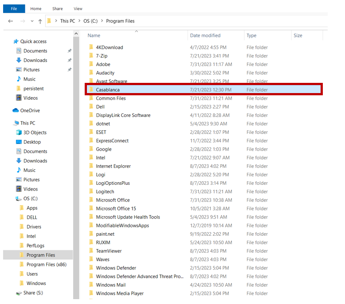Select Quick access star icon
The width and height of the screenshot is (345, 304).
(16, 41)
